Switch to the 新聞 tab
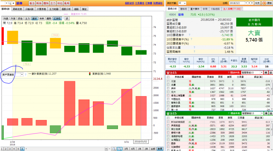 [x=205, y=9]
